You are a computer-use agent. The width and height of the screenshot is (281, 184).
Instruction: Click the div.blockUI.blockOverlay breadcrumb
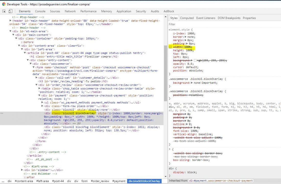(x=144, y=181)
